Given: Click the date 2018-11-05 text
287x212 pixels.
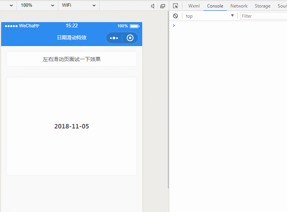Looking at the screenshot, I should tap(71, 126).
